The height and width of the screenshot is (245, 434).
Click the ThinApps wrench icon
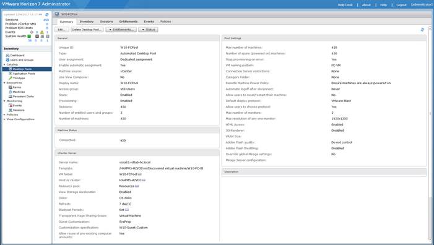click(11, 78)
